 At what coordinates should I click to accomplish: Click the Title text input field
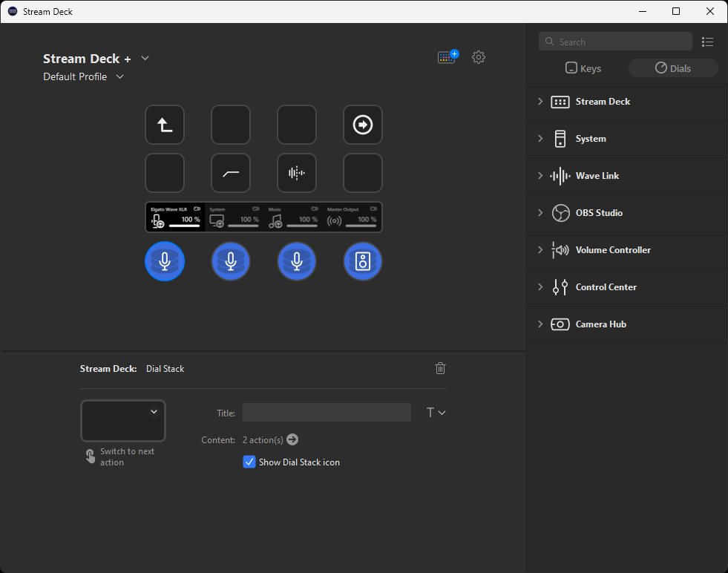(x=327, y=413)
